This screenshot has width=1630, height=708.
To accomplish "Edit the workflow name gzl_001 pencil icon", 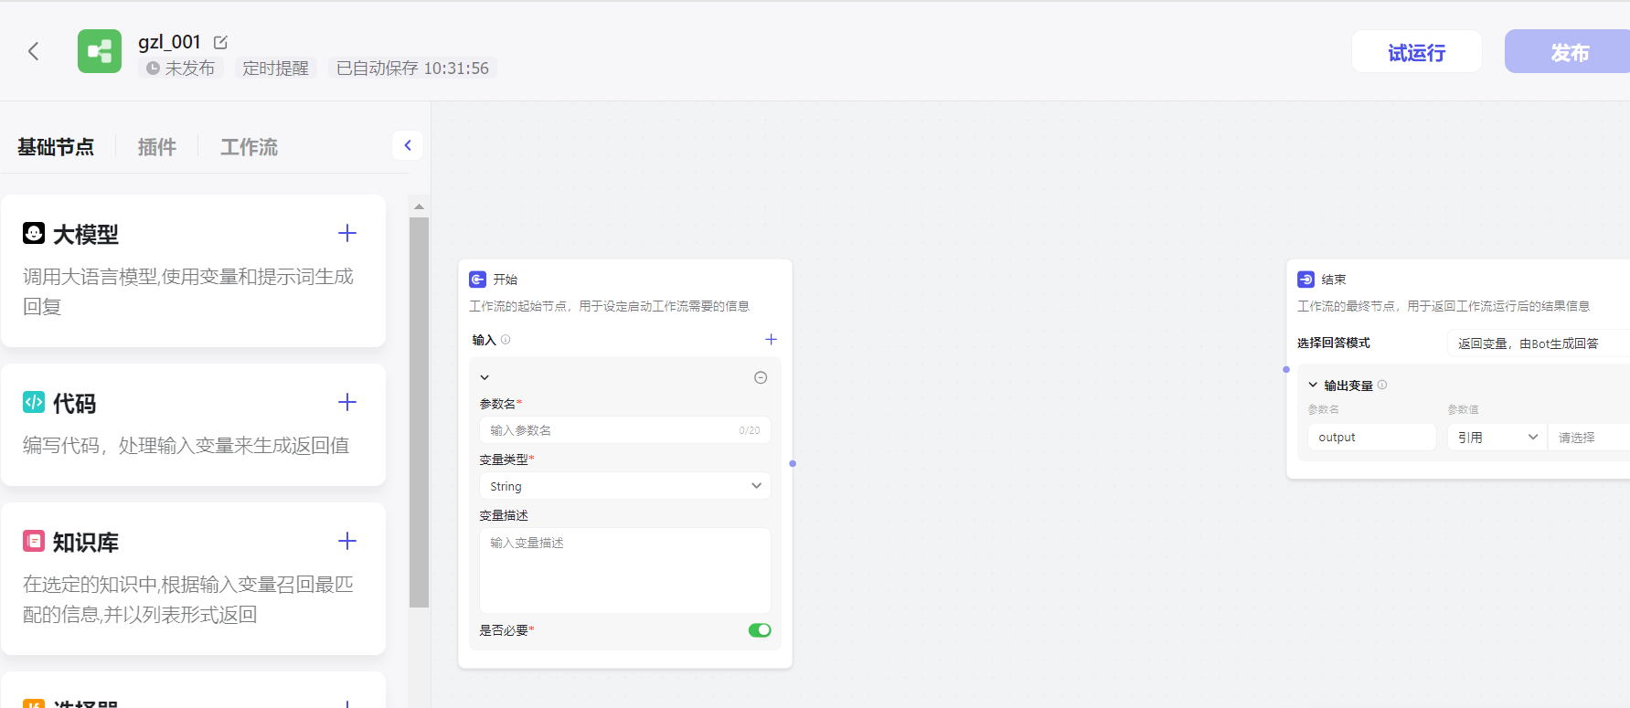I will [x=220, y=42].
